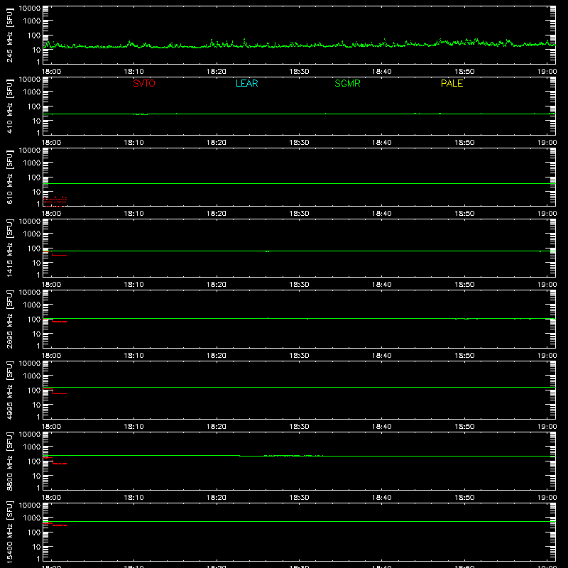568x568 pixels.
Task: Click the '8800 MHz [SFU]' axis title
Action: click(x=9, y=461)
